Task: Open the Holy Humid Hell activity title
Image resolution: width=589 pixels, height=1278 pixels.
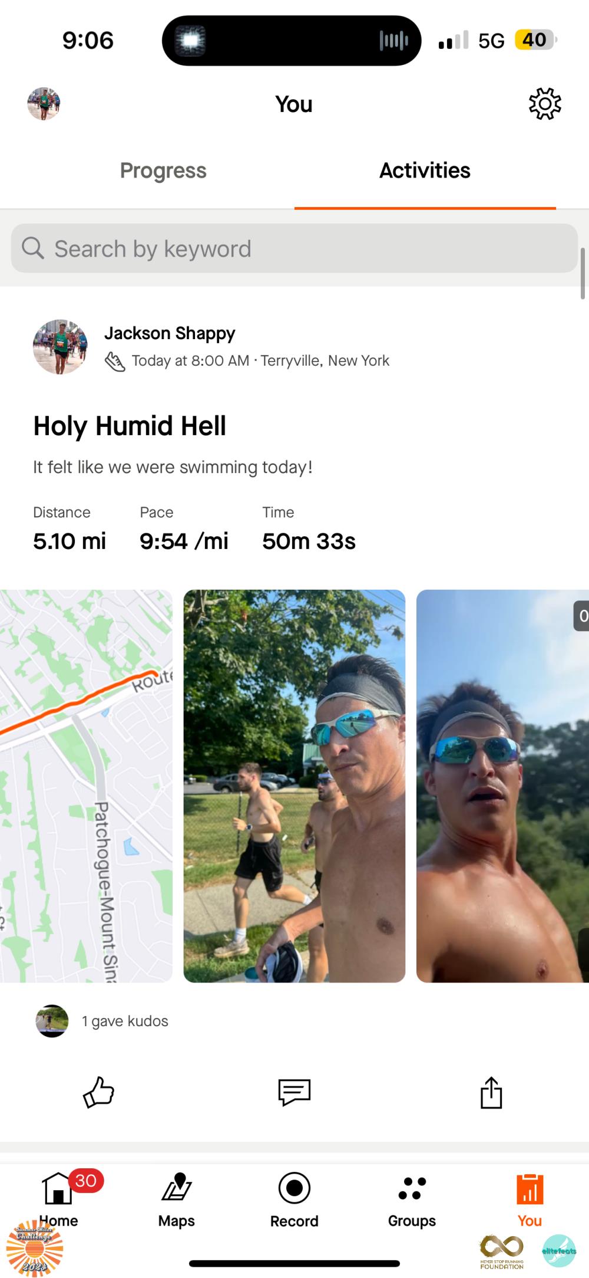Action: (130, 425)
